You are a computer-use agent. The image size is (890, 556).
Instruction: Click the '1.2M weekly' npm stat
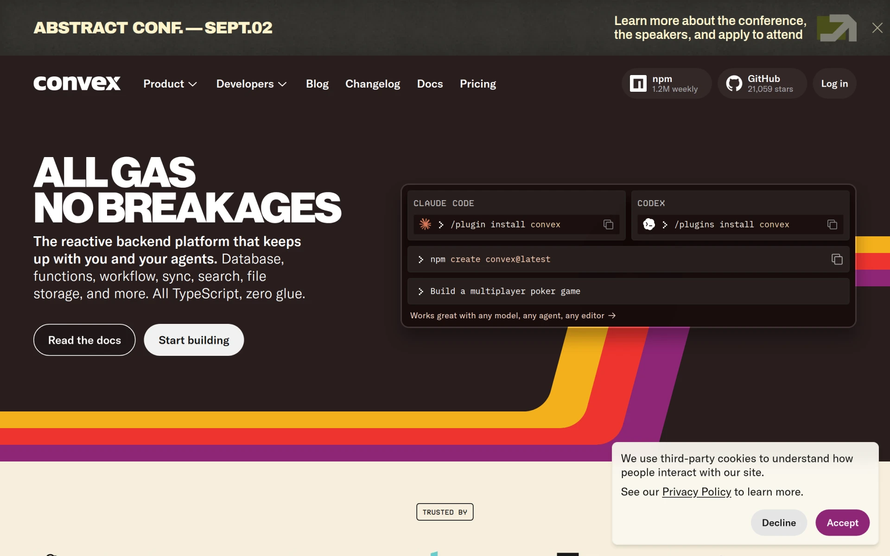[675, 89]
